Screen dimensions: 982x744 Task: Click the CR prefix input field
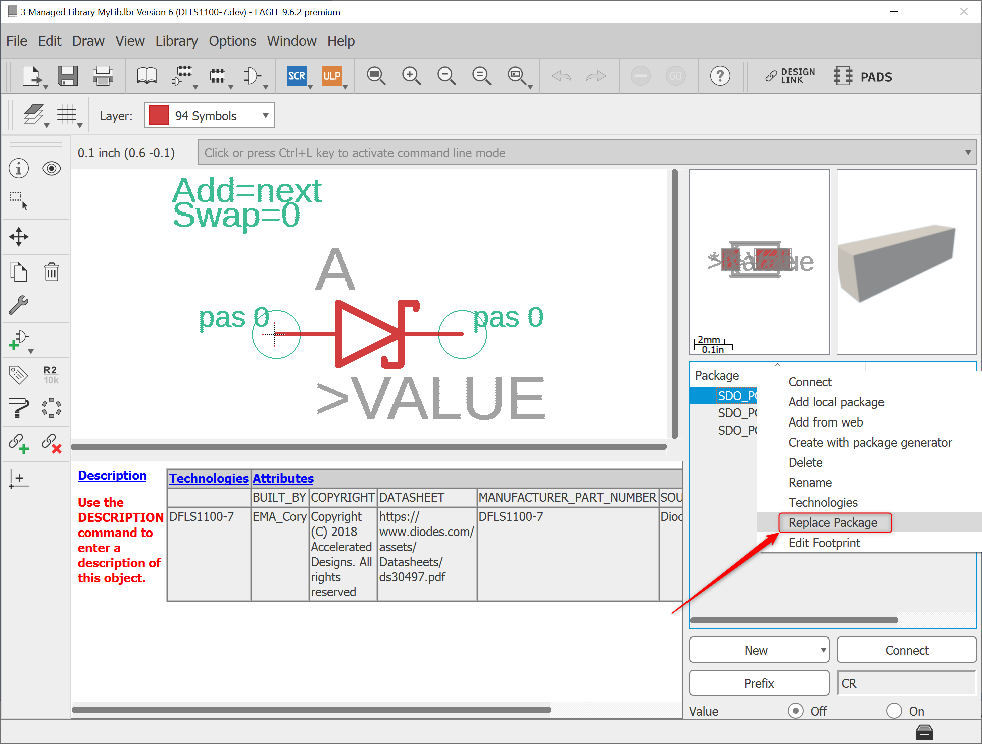(x=906, y=683)
